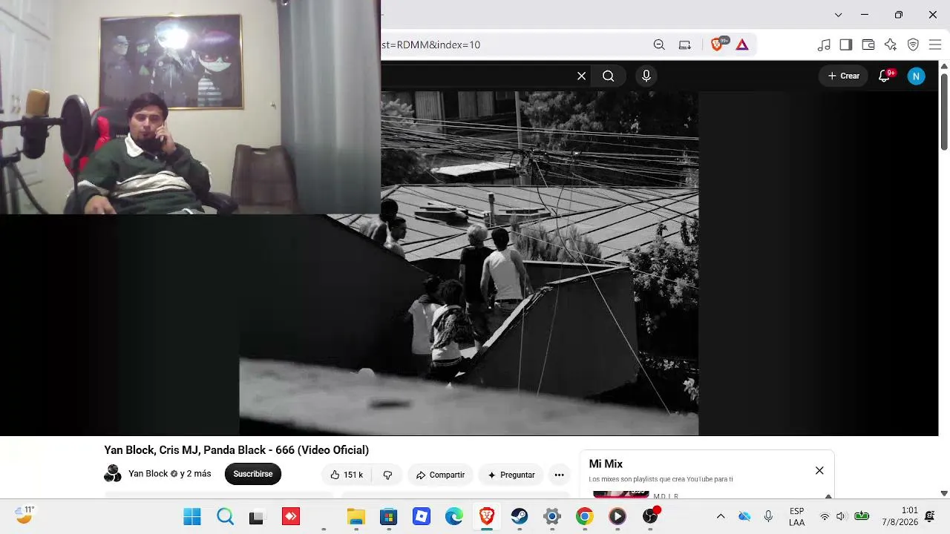The image size is (950, 534).
Task: Click the Crear button on YouTube
Action: (843, 76)
